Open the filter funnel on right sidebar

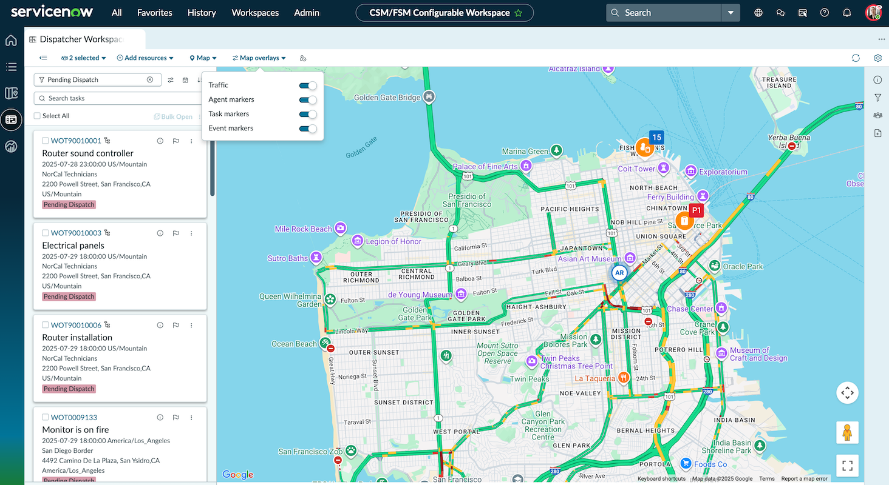point(877,98)
